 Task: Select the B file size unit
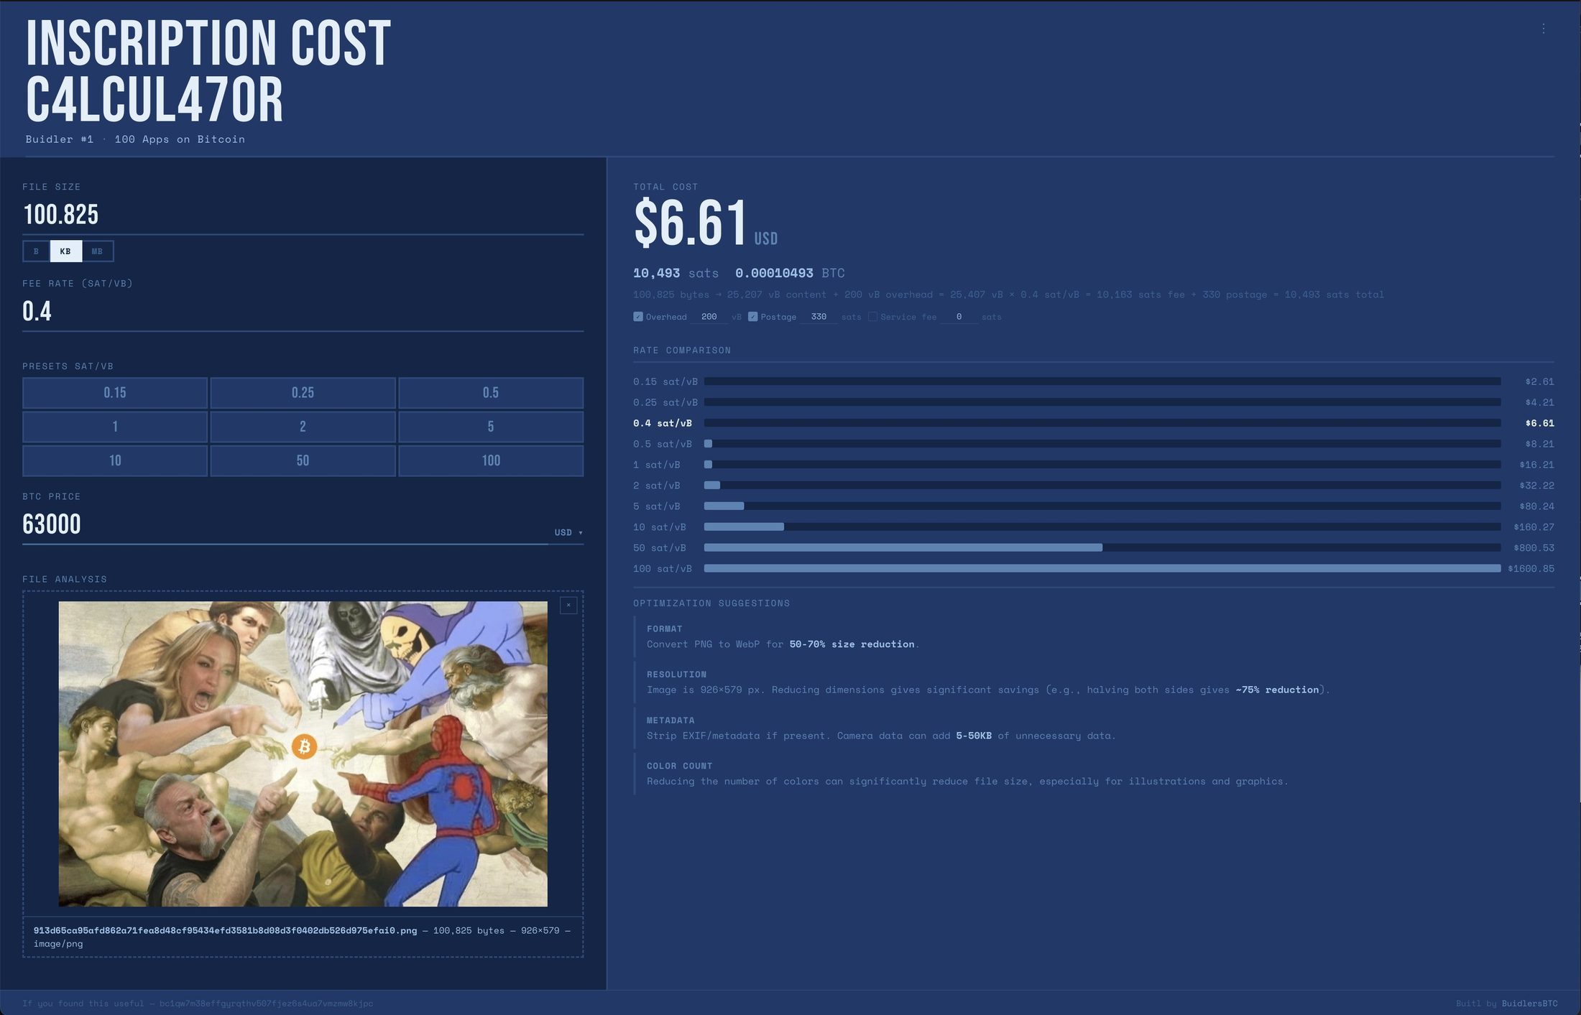pyautogui.click(x=36, y=251)
